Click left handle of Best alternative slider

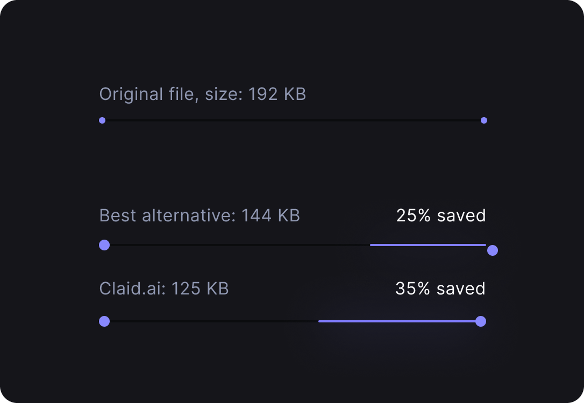pyautogui.click(x=104, y=245)
